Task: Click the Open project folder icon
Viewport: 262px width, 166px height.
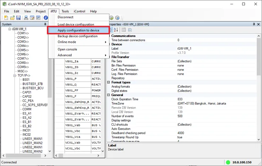Action: 12,17
